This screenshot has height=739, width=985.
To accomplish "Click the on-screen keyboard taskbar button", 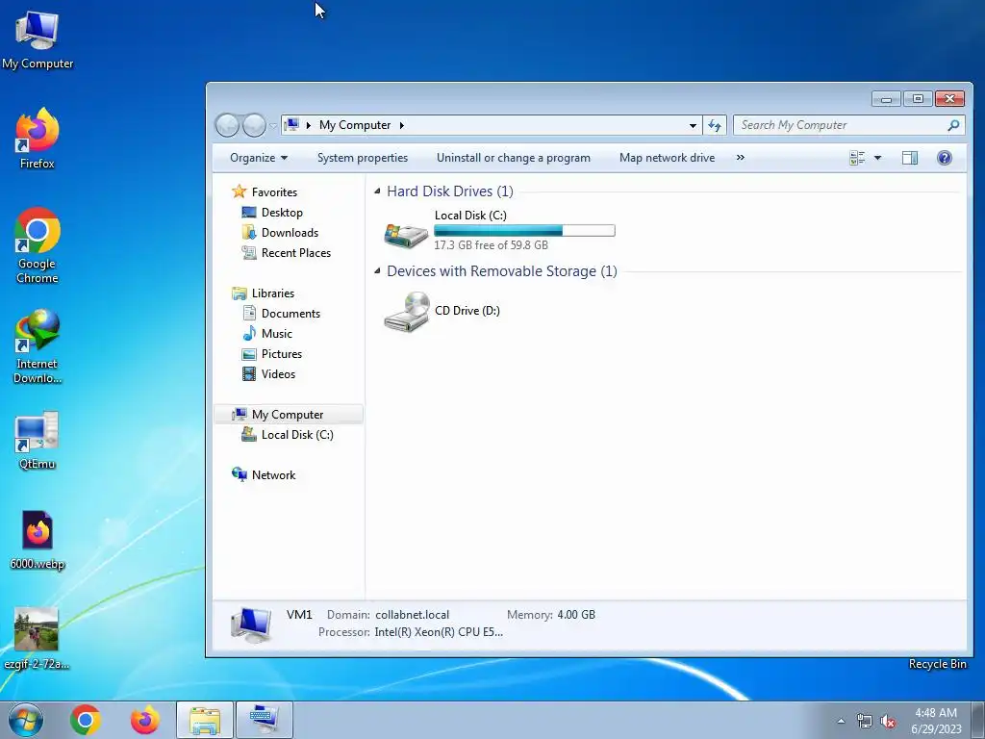I will point(265,720).
